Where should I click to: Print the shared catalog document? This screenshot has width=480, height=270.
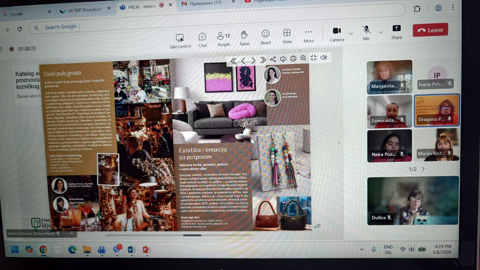tap(293, 58)
